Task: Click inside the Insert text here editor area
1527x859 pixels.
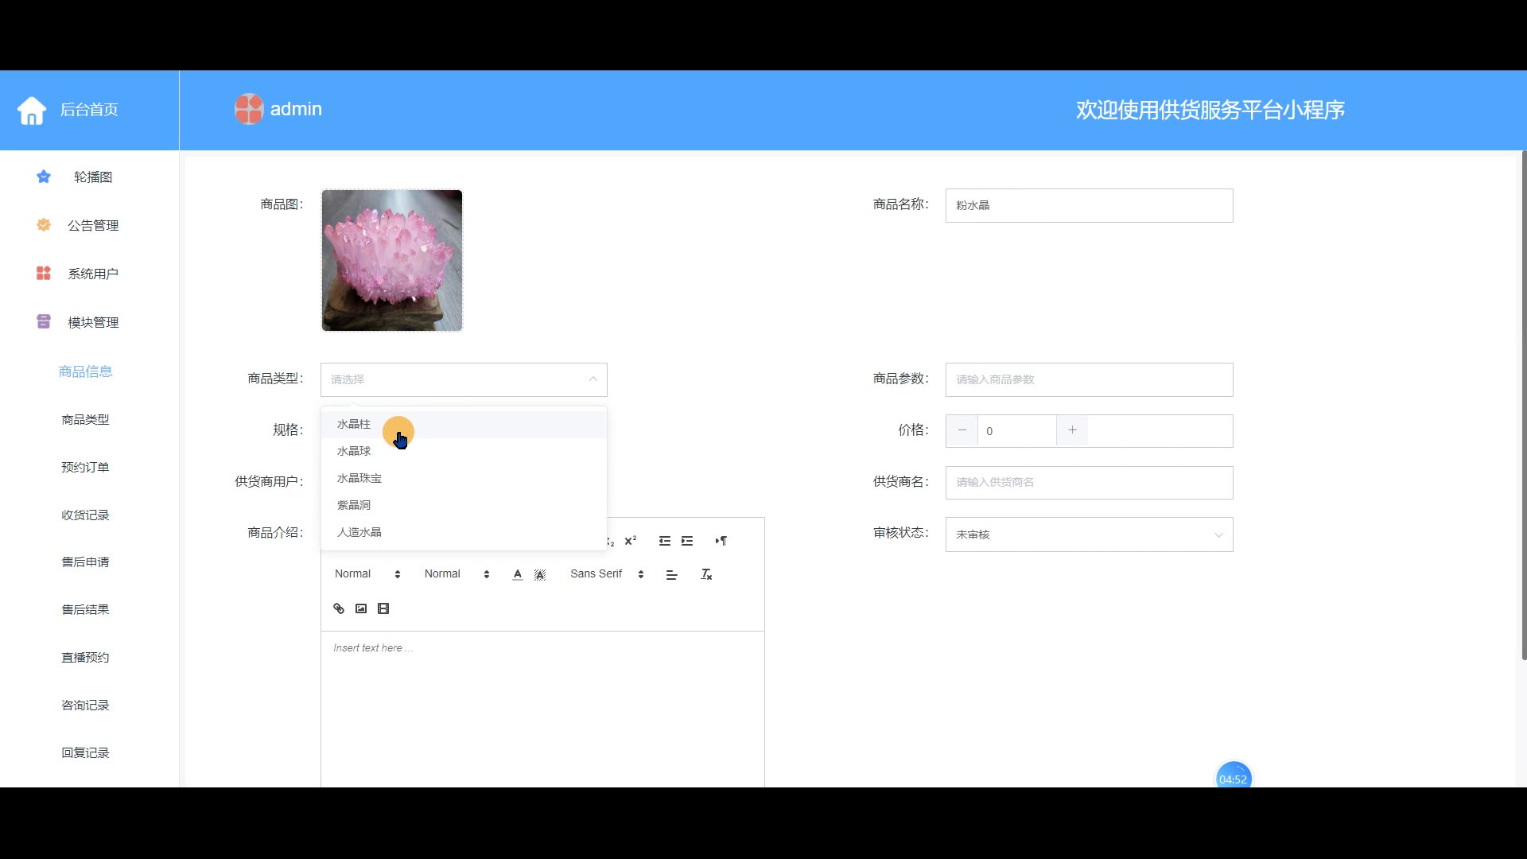Action: tap(542, 708)
